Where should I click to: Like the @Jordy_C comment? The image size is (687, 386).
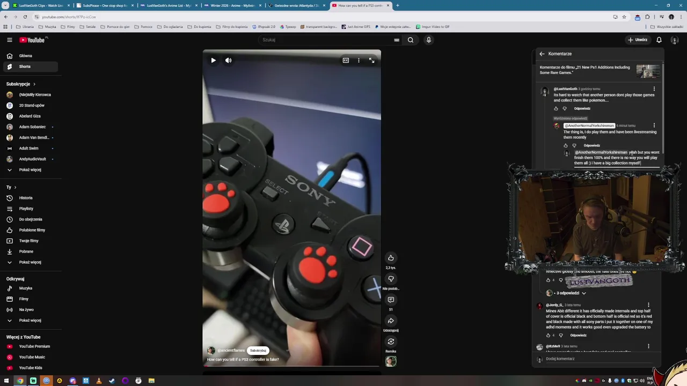tap(548, 335)
